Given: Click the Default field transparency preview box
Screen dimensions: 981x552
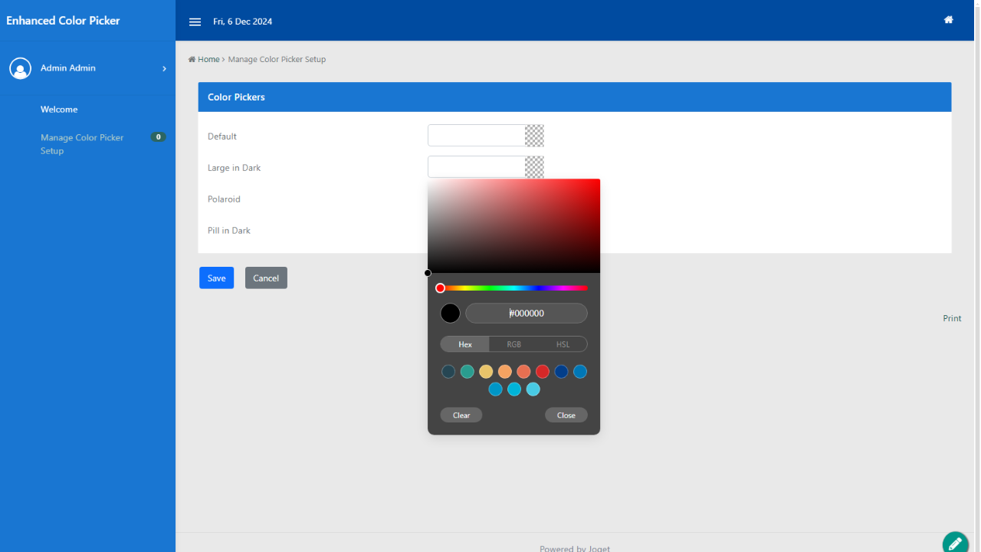Looking at the screenshot, I should click(x=534, y=136).
